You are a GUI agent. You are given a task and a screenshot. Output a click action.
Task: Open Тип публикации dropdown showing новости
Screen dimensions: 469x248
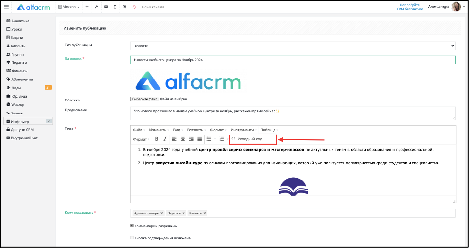293,46
